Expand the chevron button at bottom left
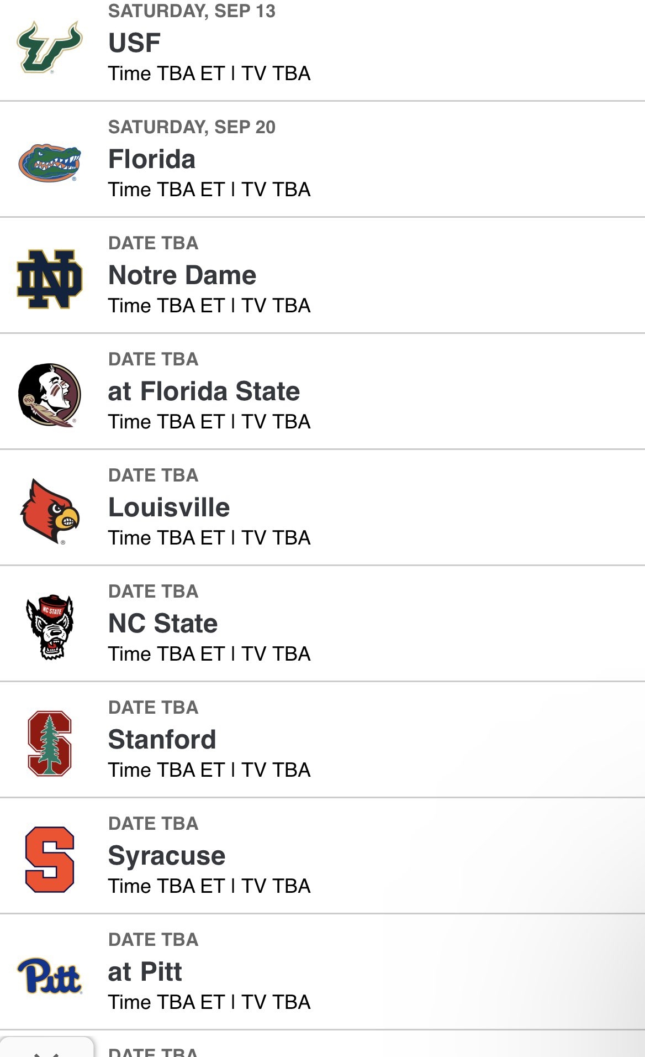This screenshot has height=1057, width=645. click(x=46, y=1049)
